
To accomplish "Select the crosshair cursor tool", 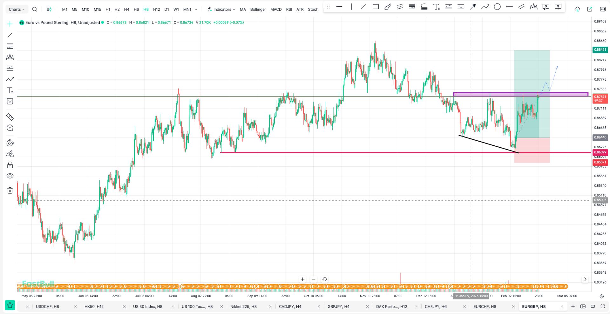I will [x=10, y=24].
